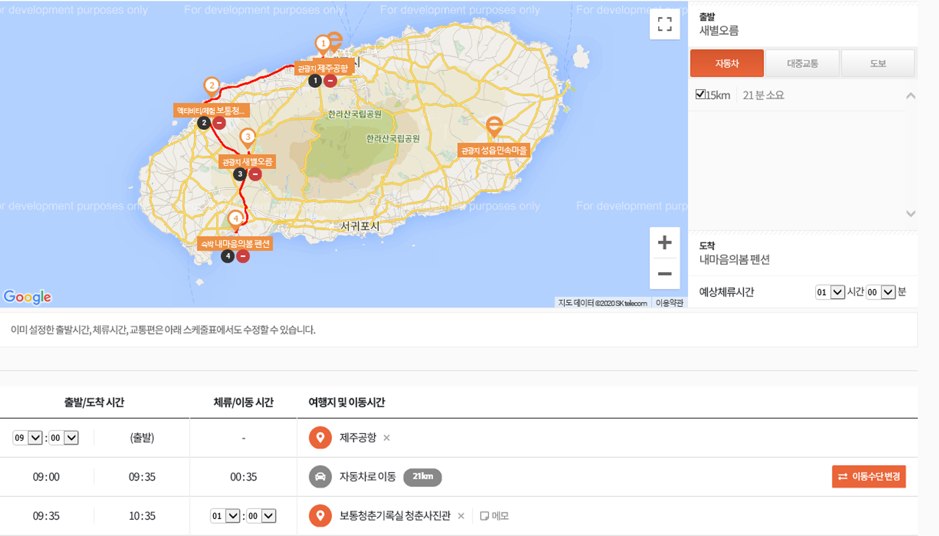Select the 자동차 transport tab
This screenshot has width=939, height=536.
(727, 63)
